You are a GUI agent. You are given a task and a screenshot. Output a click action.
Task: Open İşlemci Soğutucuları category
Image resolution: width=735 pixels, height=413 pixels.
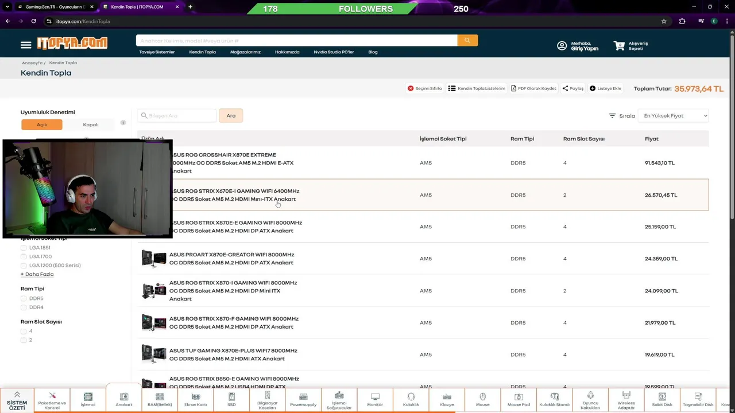point(339,400)
